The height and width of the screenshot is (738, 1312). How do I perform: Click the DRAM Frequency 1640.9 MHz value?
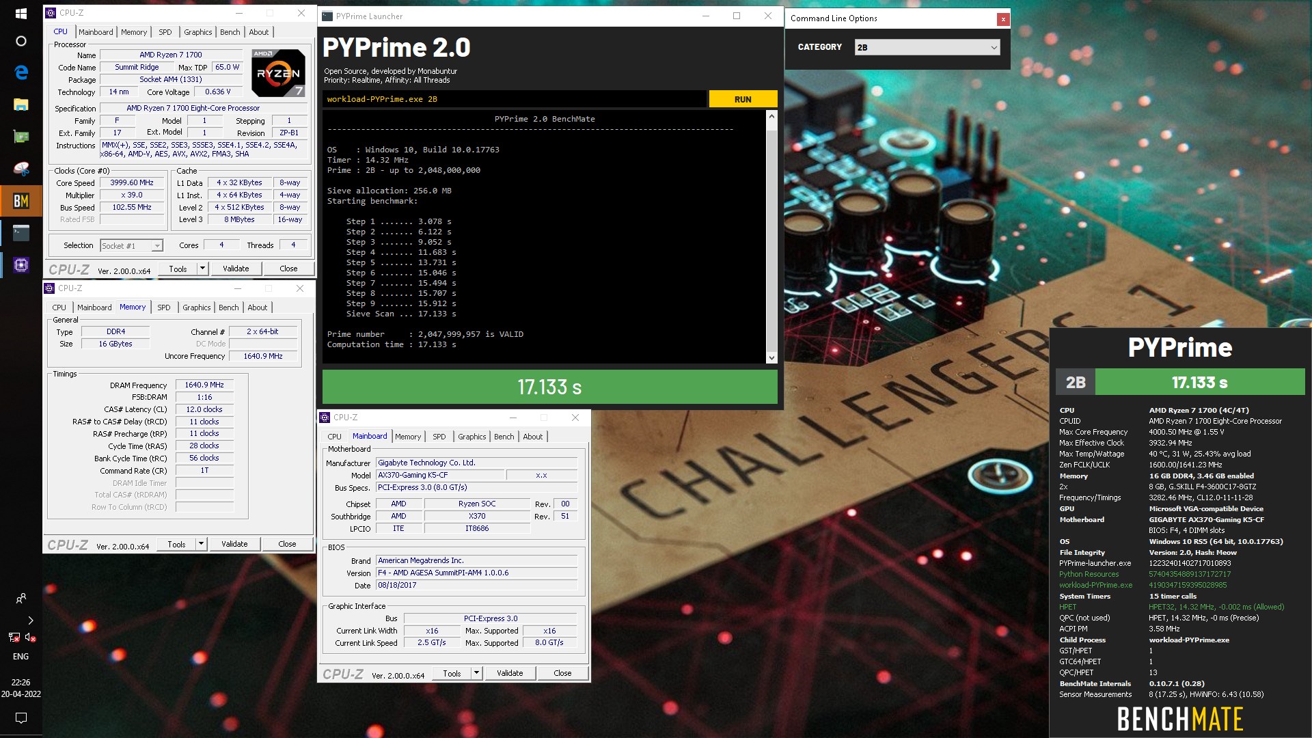pyautogui.click(x=204, y=385)
